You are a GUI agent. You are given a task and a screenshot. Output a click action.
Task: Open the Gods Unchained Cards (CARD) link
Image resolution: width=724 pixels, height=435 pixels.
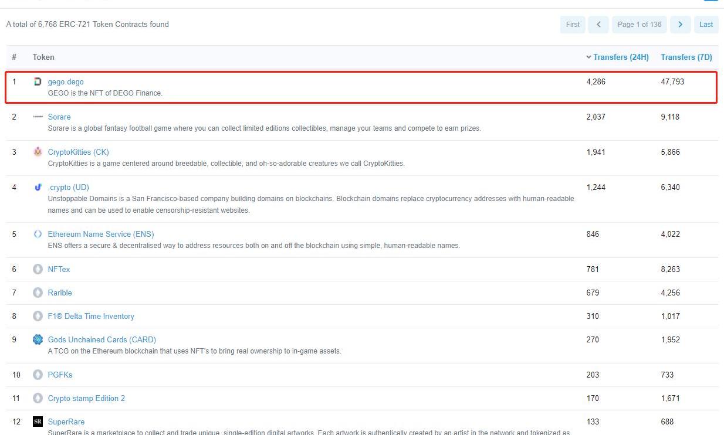tap(102, 340)
